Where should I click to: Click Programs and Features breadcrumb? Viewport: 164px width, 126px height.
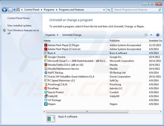tap(71, 10)
